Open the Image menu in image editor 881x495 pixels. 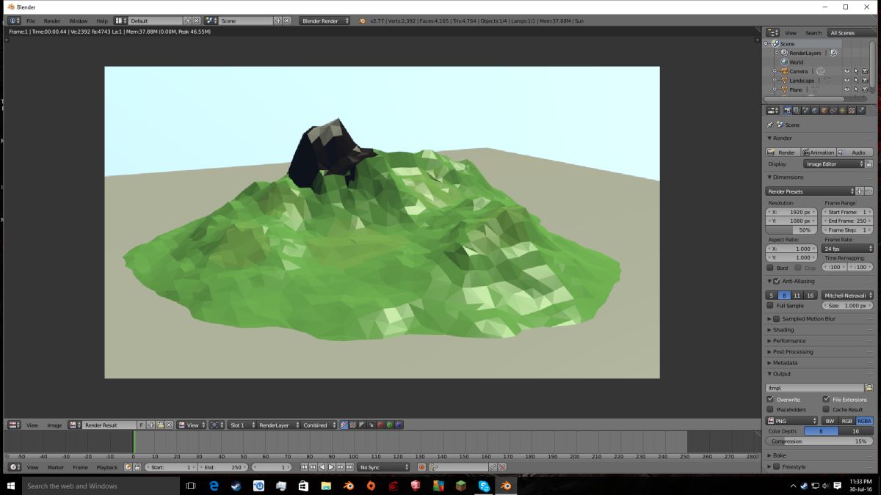tap(54, 425)
